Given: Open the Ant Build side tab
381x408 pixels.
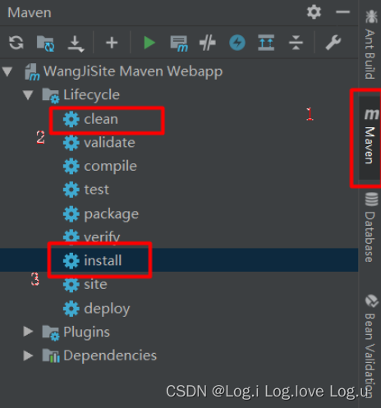Looking at the screenshot, I should [x=370, y=44].
